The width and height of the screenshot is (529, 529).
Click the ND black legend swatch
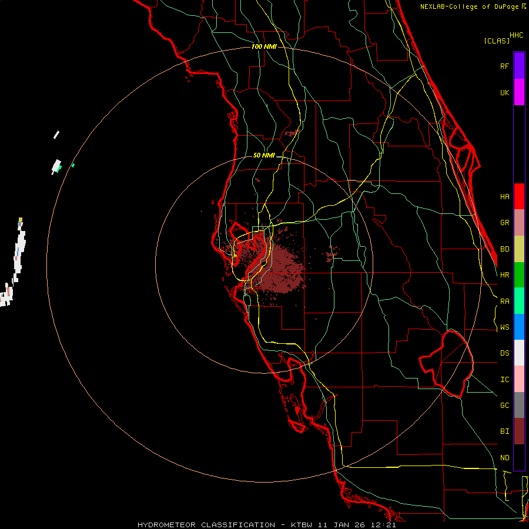pyautogui.click(x=519, y=457)
